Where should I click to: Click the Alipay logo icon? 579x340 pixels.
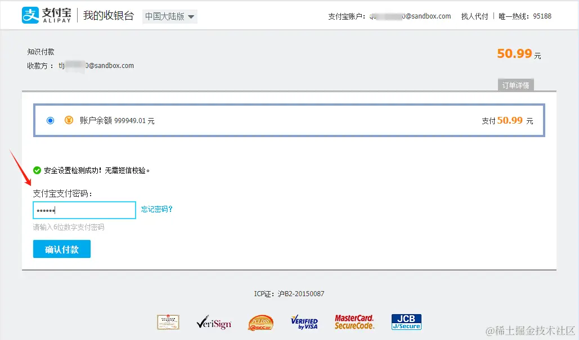coord(30,16)
